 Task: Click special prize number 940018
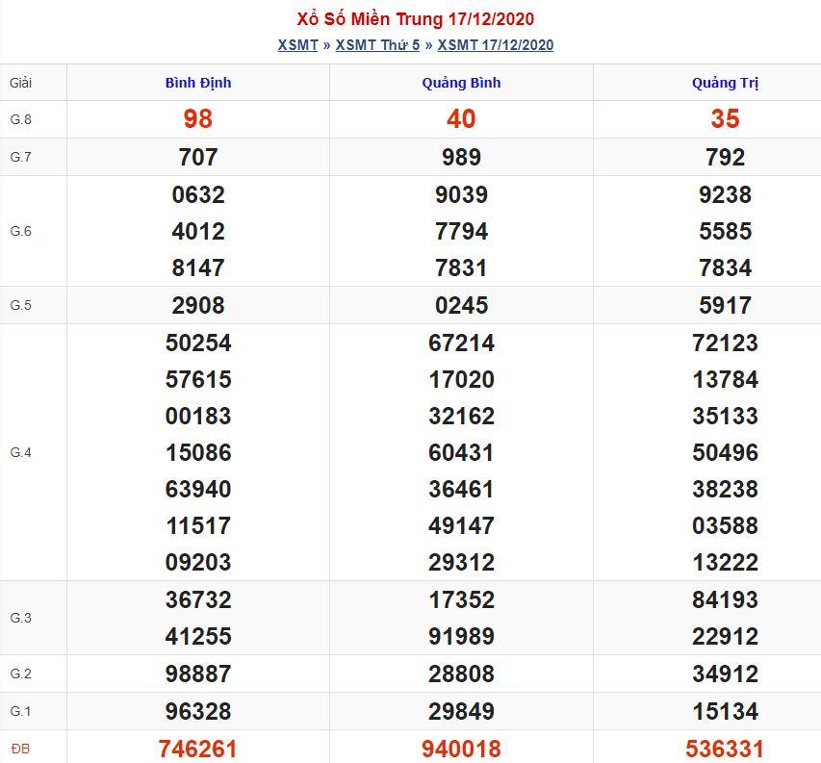tap(461, 749)
